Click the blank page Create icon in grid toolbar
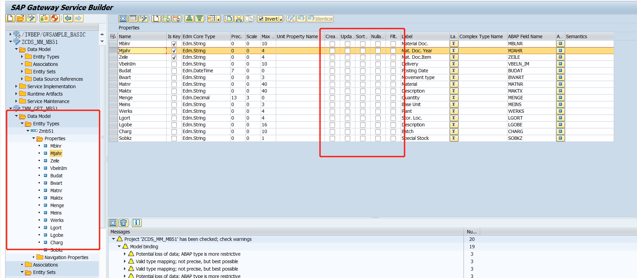 156,19
